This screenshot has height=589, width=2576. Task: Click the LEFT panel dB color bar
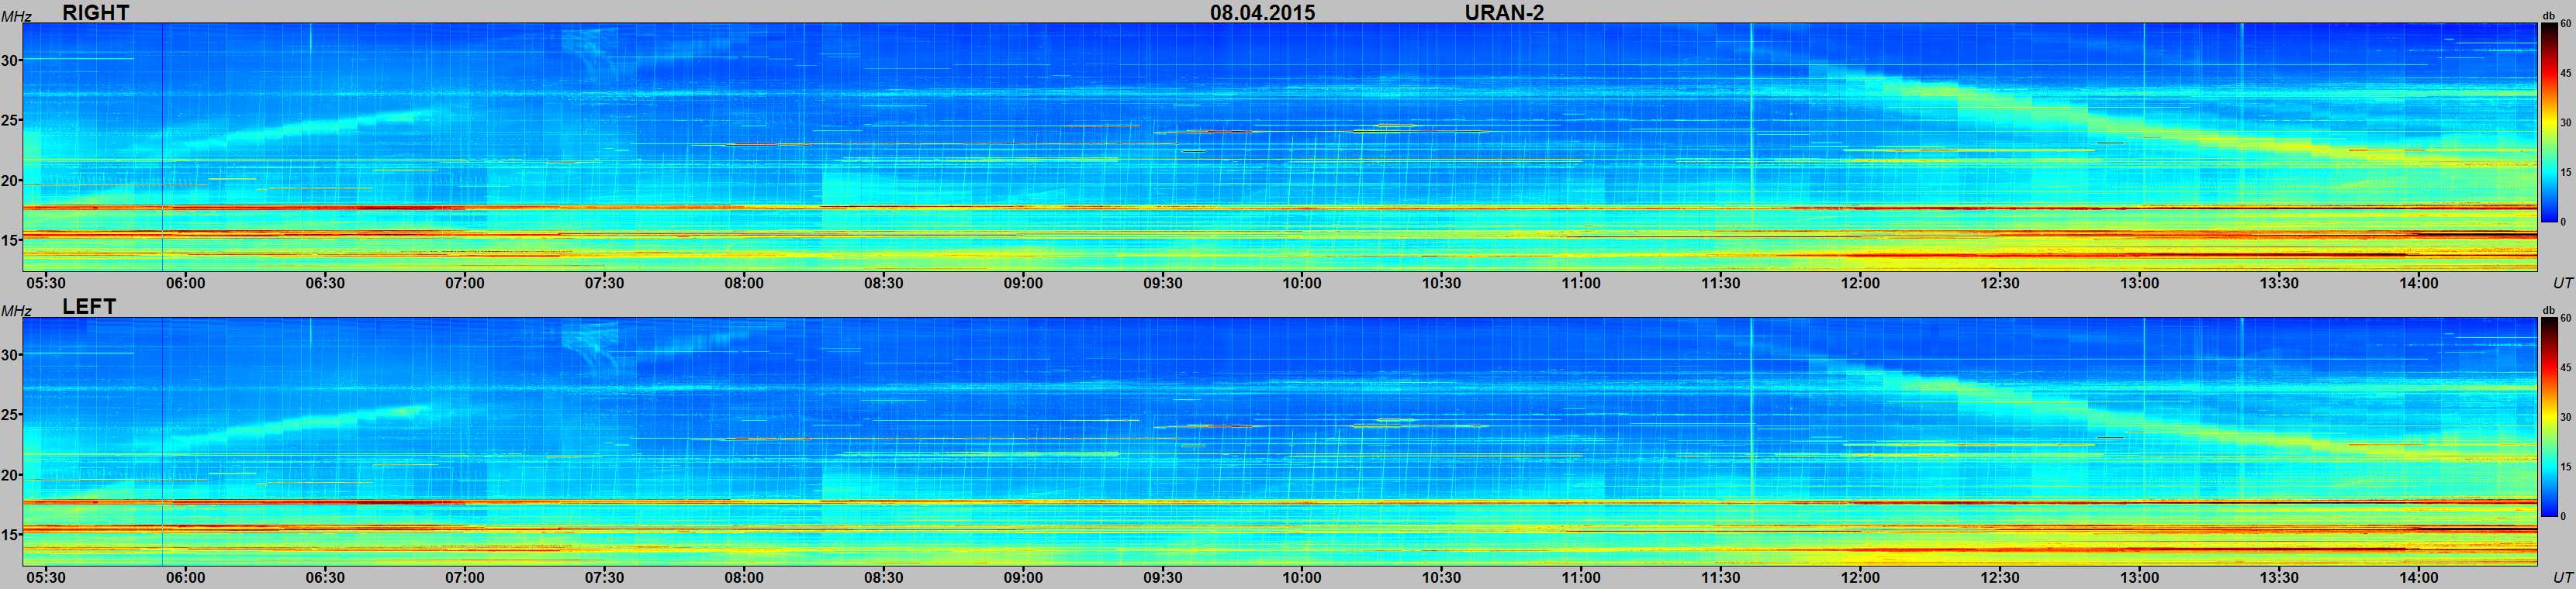coord(2549,417)
